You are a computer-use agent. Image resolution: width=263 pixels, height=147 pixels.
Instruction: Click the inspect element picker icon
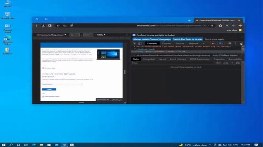134,44
